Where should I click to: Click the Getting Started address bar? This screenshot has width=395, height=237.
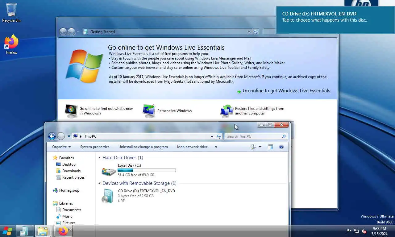coord(167,32)
